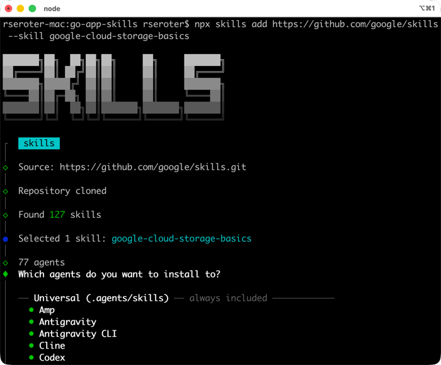Image resolution: width=441 pixels, height=365 pixels.
Task: Click the 'Universal (.agents/skills)' heading
Action: click(x=101, y=298)
